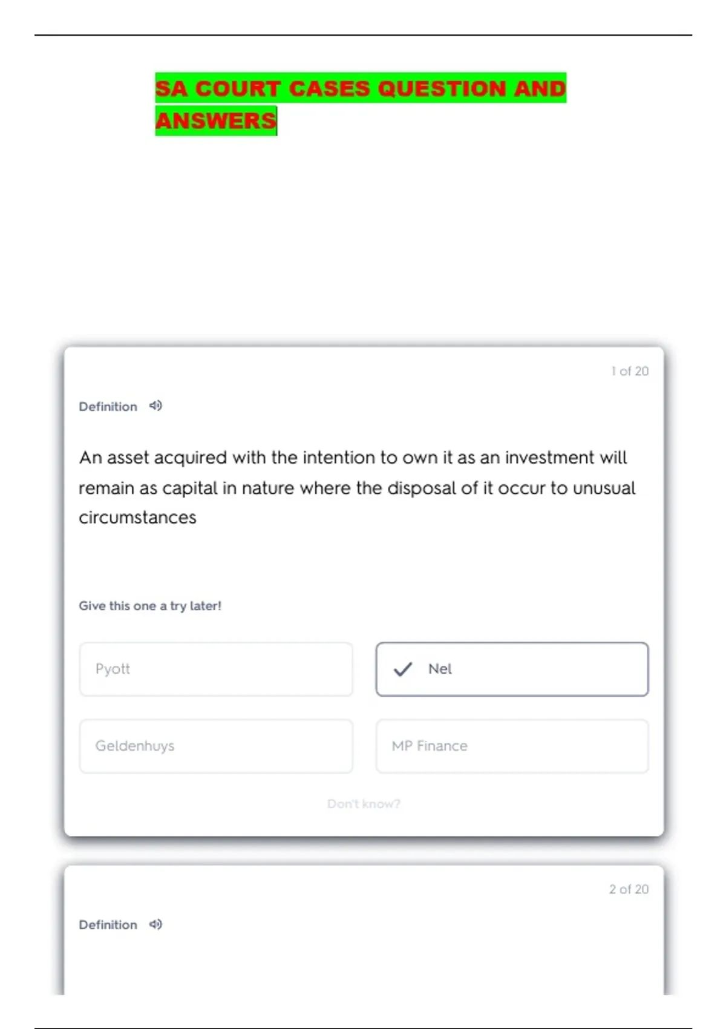
Task: Click the Don't know? link
Action: (364, 804)
